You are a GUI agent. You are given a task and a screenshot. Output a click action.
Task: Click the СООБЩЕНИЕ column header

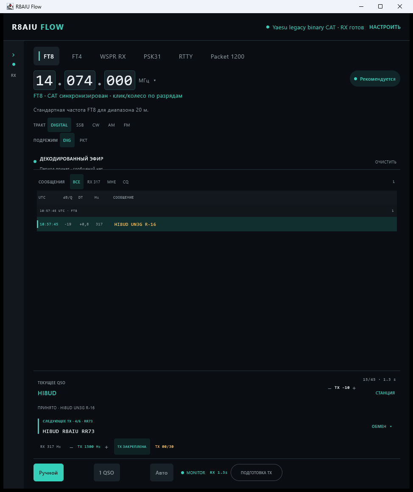coord(123,197)
